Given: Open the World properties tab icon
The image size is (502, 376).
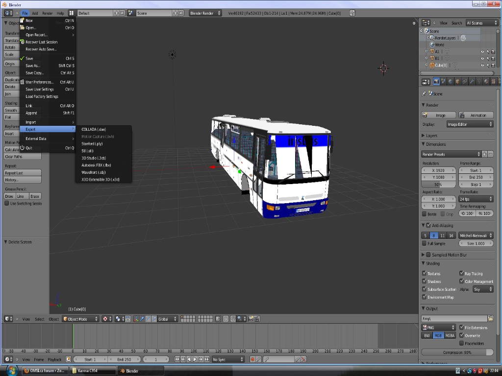Looking at the screenshot, I should coord(450,81).
